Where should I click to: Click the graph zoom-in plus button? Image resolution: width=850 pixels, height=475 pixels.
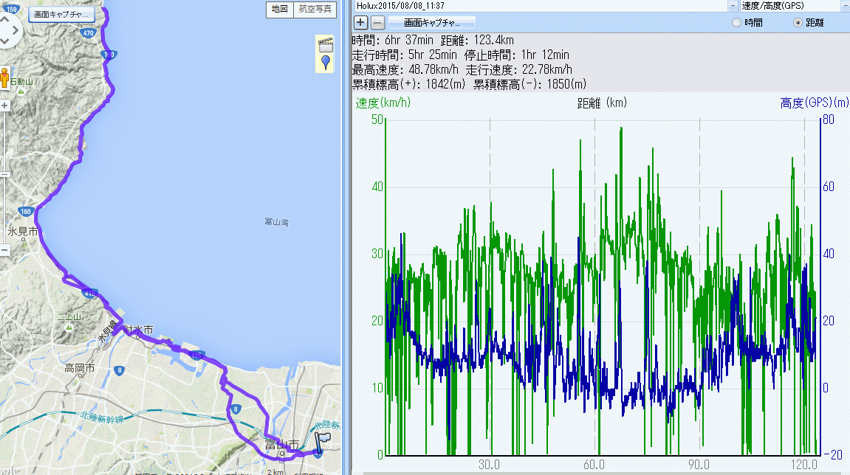click(361, 23)
